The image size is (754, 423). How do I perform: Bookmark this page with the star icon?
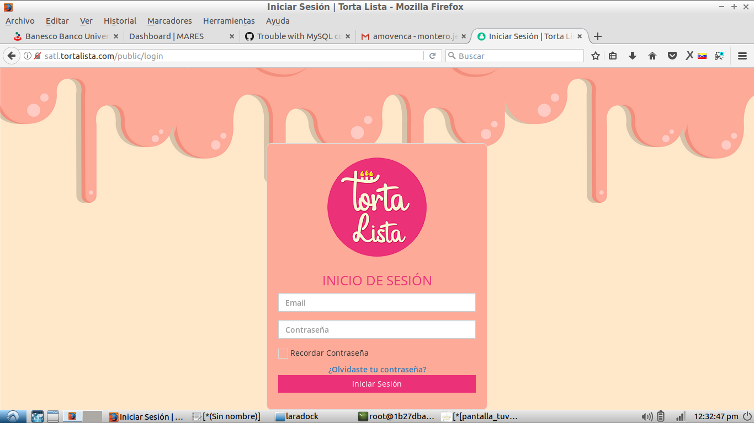596,56
